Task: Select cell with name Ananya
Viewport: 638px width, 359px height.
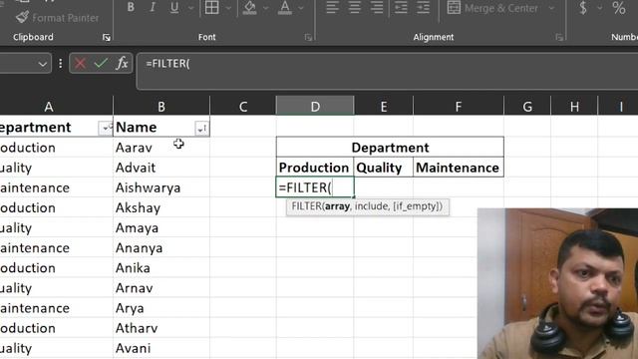Action: coord(161,248)
